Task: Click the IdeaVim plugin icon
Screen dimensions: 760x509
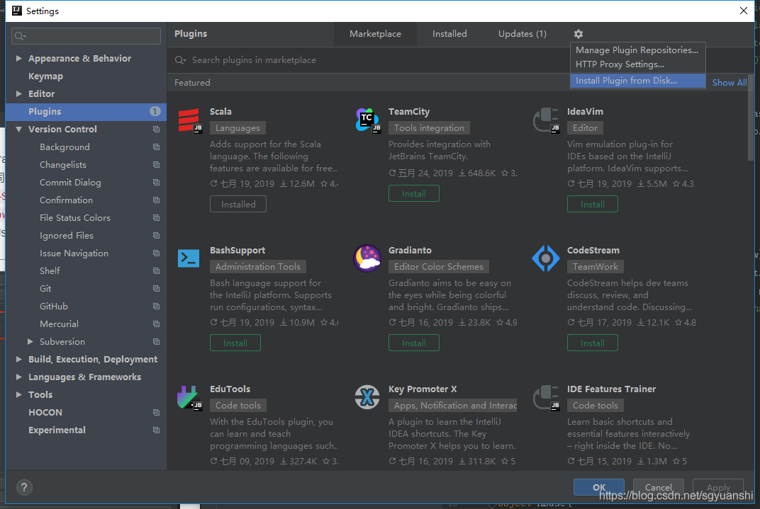Action: (x=545, y=119)
